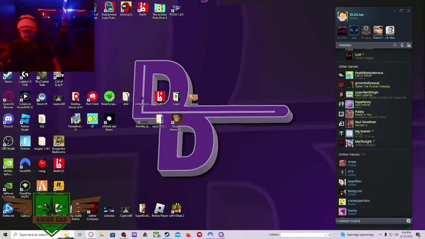Show hidden system tray icons
Viewport: 425px width, 239px height.
381,235
